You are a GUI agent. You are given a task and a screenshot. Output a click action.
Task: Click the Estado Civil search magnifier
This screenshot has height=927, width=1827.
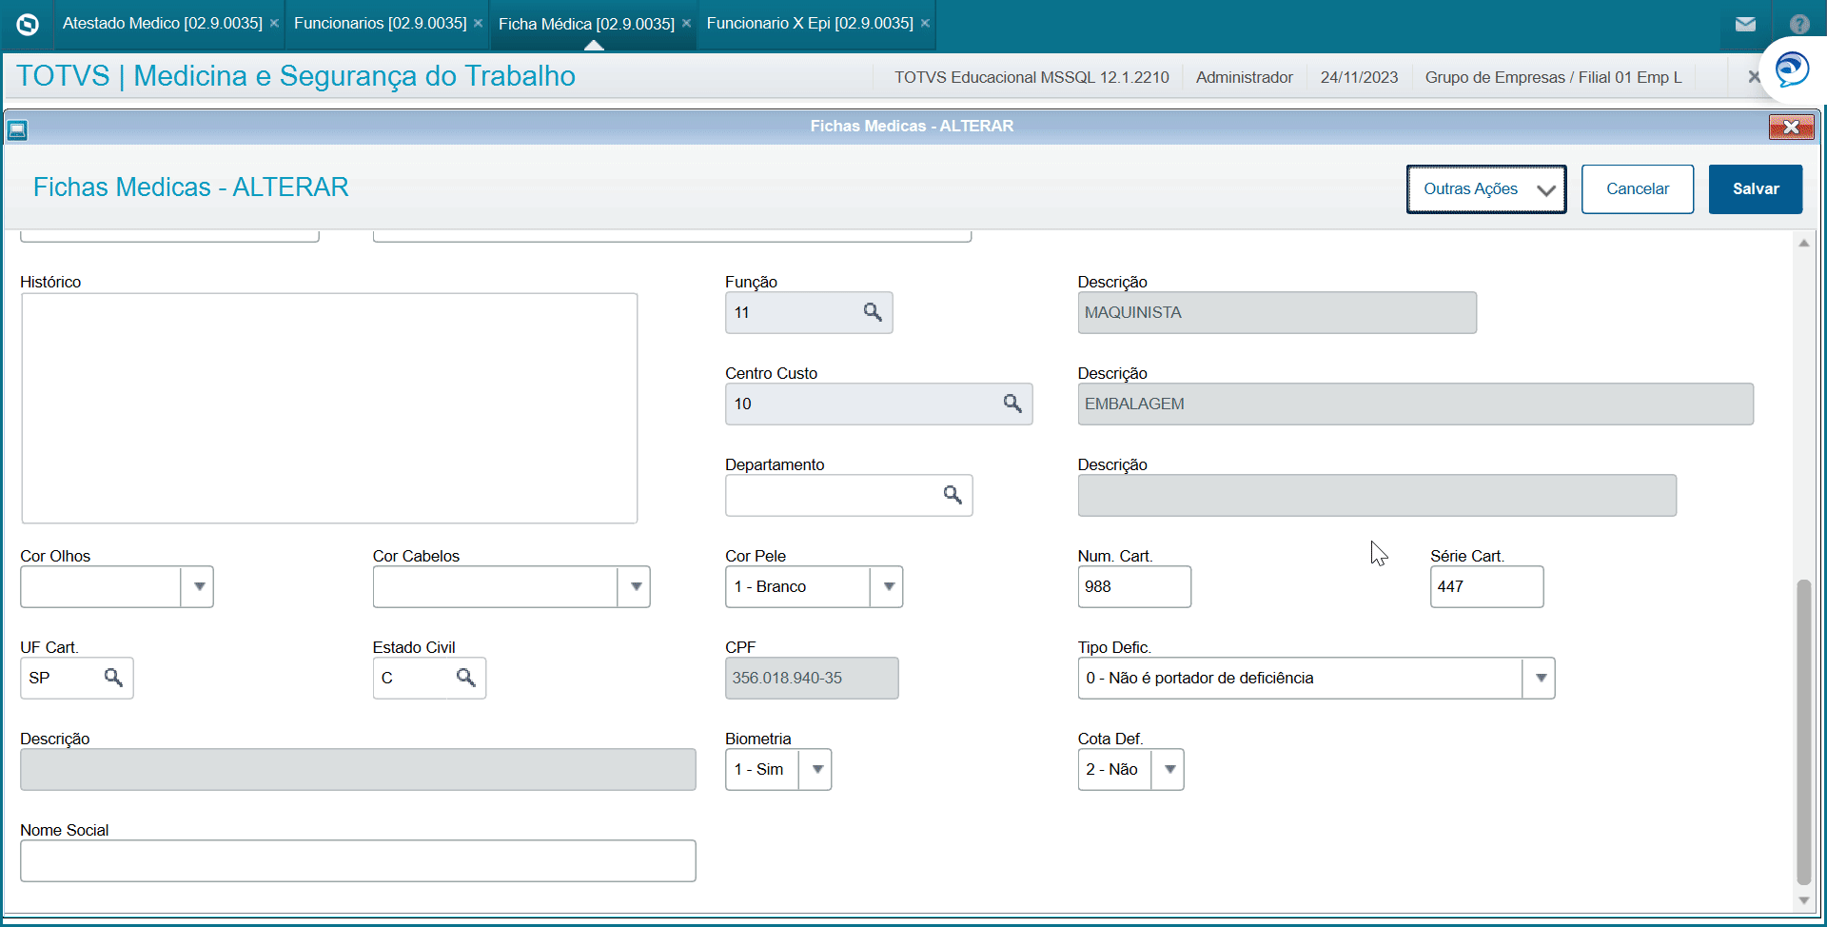[x=465, y=678]
